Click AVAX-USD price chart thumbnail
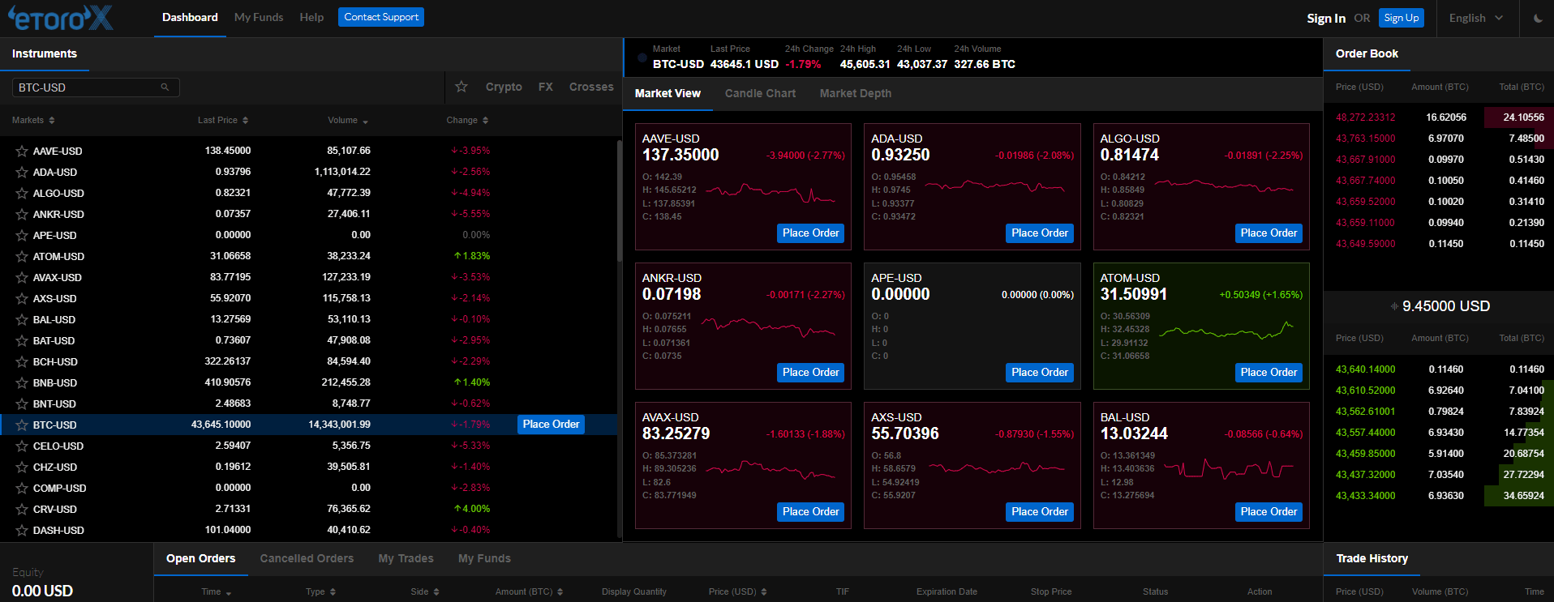The width and height of the screenshot is (1554, 602). point(771,469)
